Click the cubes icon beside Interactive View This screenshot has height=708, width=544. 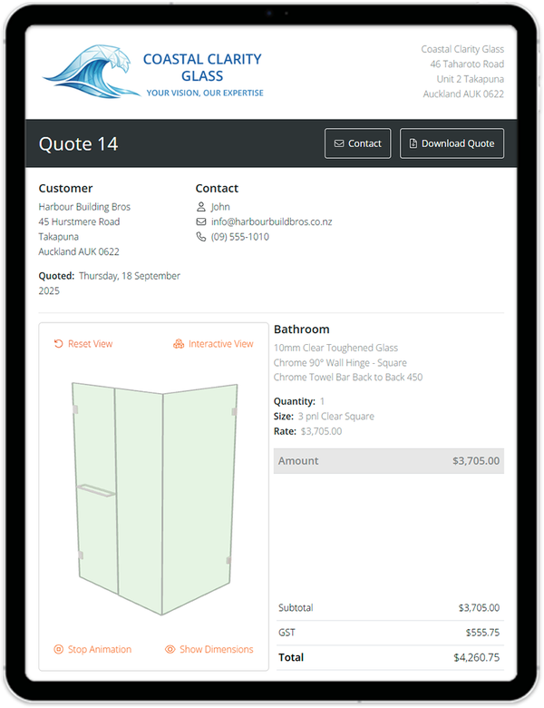click(179, 344)
